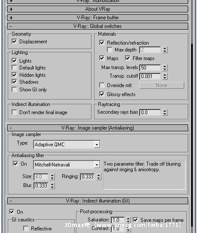This screenshot has width=198, height=233.
Task: Click the Blur value spinner
Action: tap(52, 186)
